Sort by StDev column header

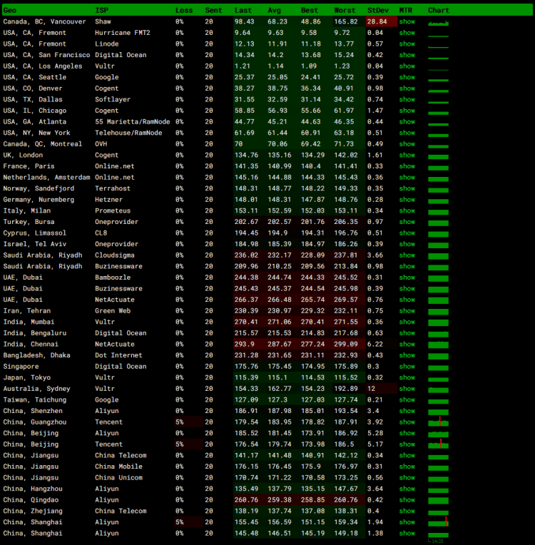(378, 10)
